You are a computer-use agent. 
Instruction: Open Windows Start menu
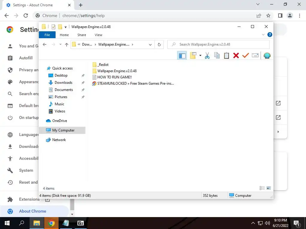pos(7,223)
